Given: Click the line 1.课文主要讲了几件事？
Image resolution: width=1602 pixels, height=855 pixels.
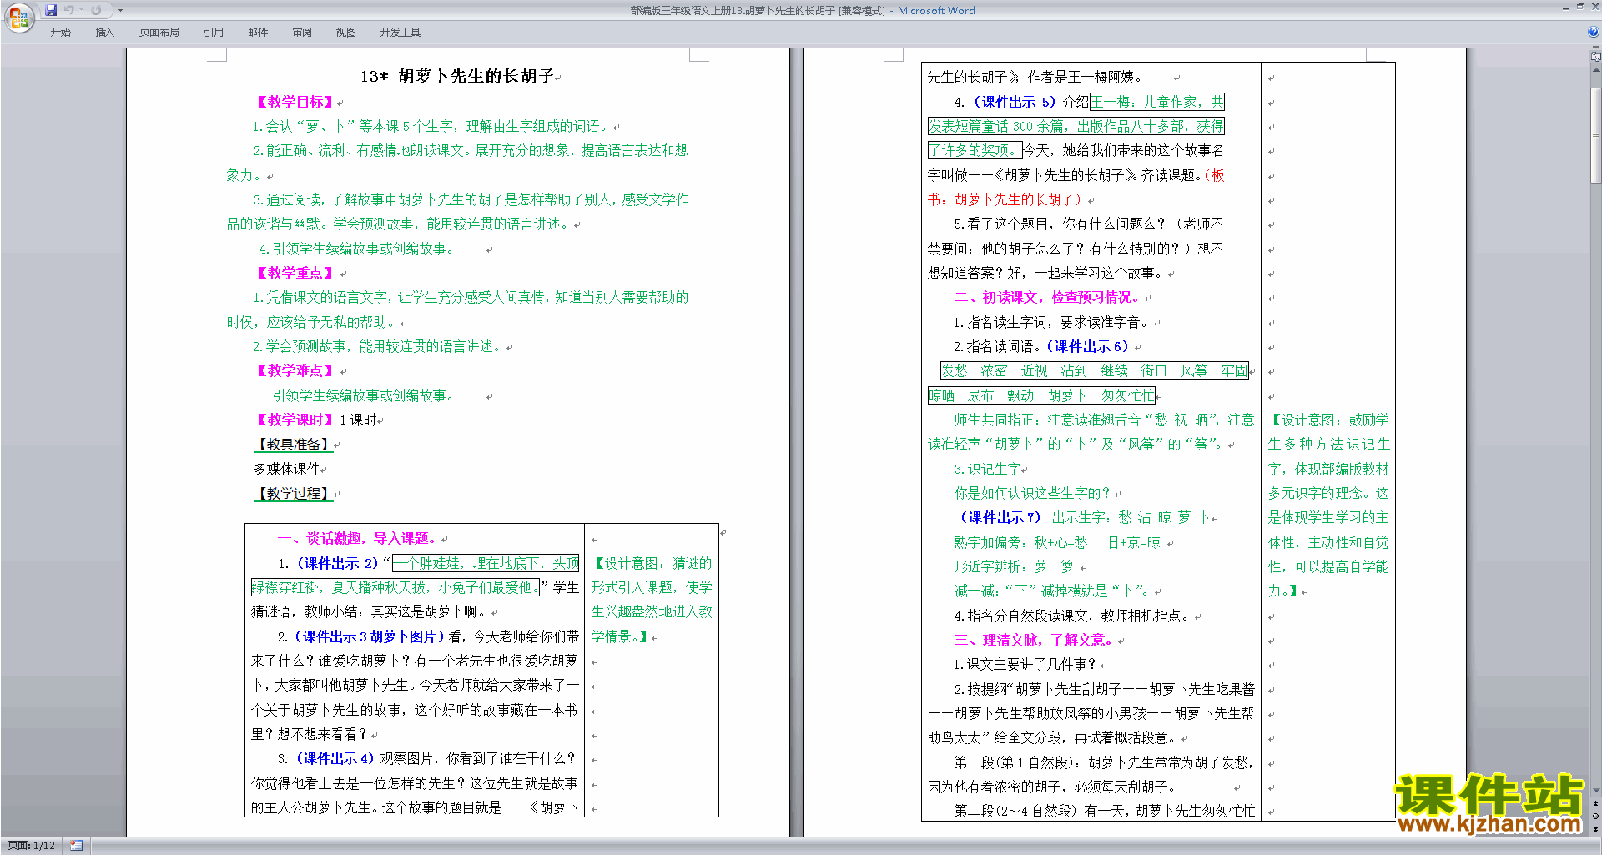Looking at the screenshot, I should pyautogui.click(x=1025, y=664).
